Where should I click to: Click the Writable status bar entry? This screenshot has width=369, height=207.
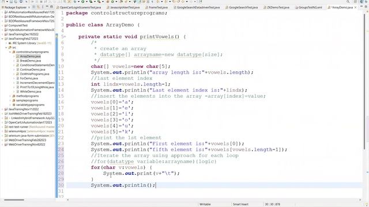click(205, 205)
